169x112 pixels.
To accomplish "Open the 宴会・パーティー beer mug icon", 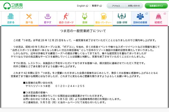I will (x=103, y=16).
